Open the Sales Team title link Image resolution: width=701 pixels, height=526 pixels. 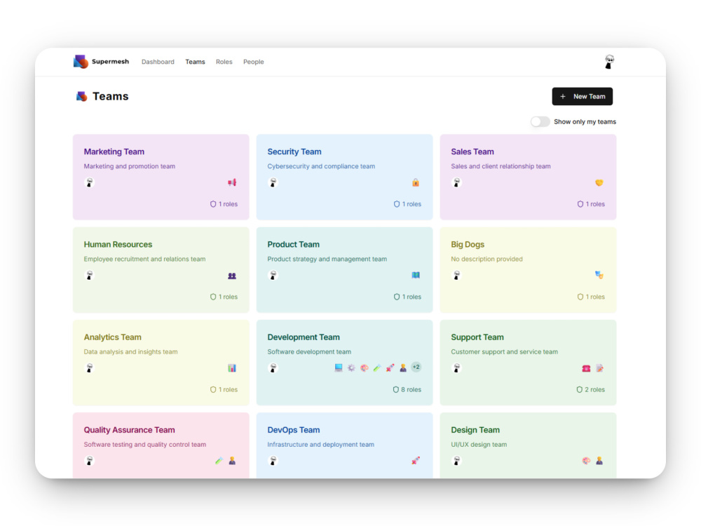point(472,151)
